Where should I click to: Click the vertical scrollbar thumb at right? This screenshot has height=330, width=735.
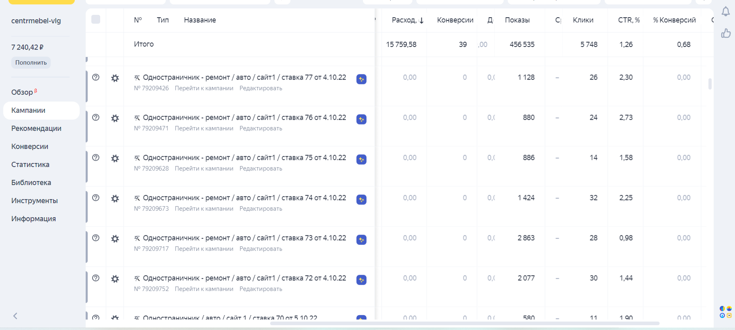pyautogui.click(x=710, y=84)
